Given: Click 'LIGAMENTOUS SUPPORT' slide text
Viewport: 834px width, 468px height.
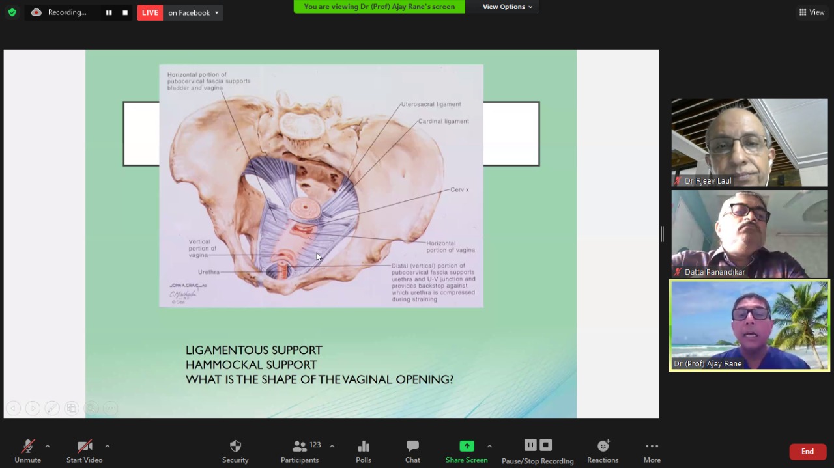Looking at the screenshot, I should click(254, 350).
